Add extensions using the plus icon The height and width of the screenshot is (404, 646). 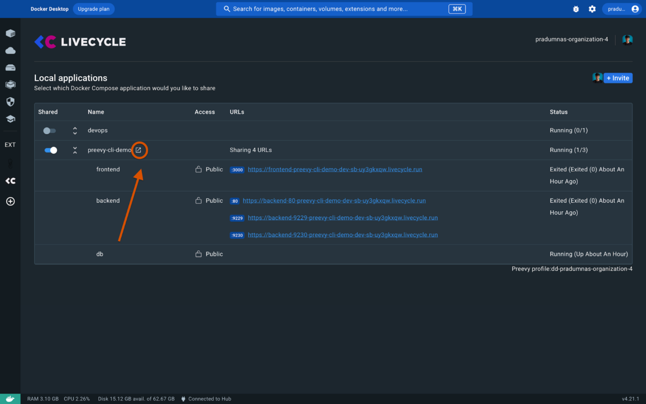point(11,201)
